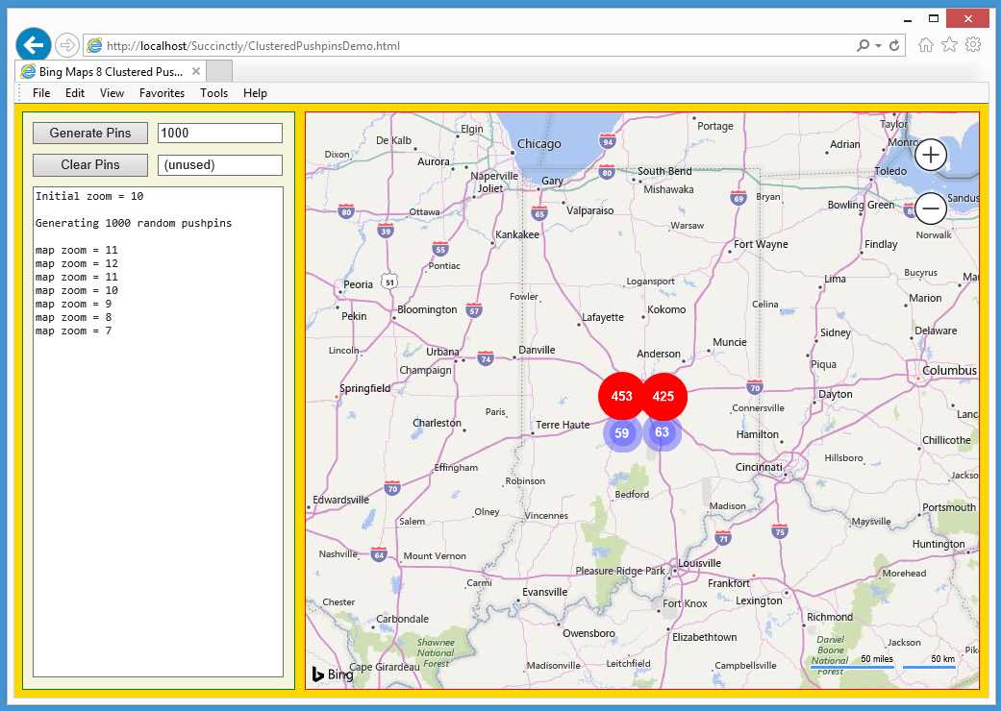Open the address bar autocomplete dropdown arrow
The image size is (1001, 711).
tap(879, 45)
